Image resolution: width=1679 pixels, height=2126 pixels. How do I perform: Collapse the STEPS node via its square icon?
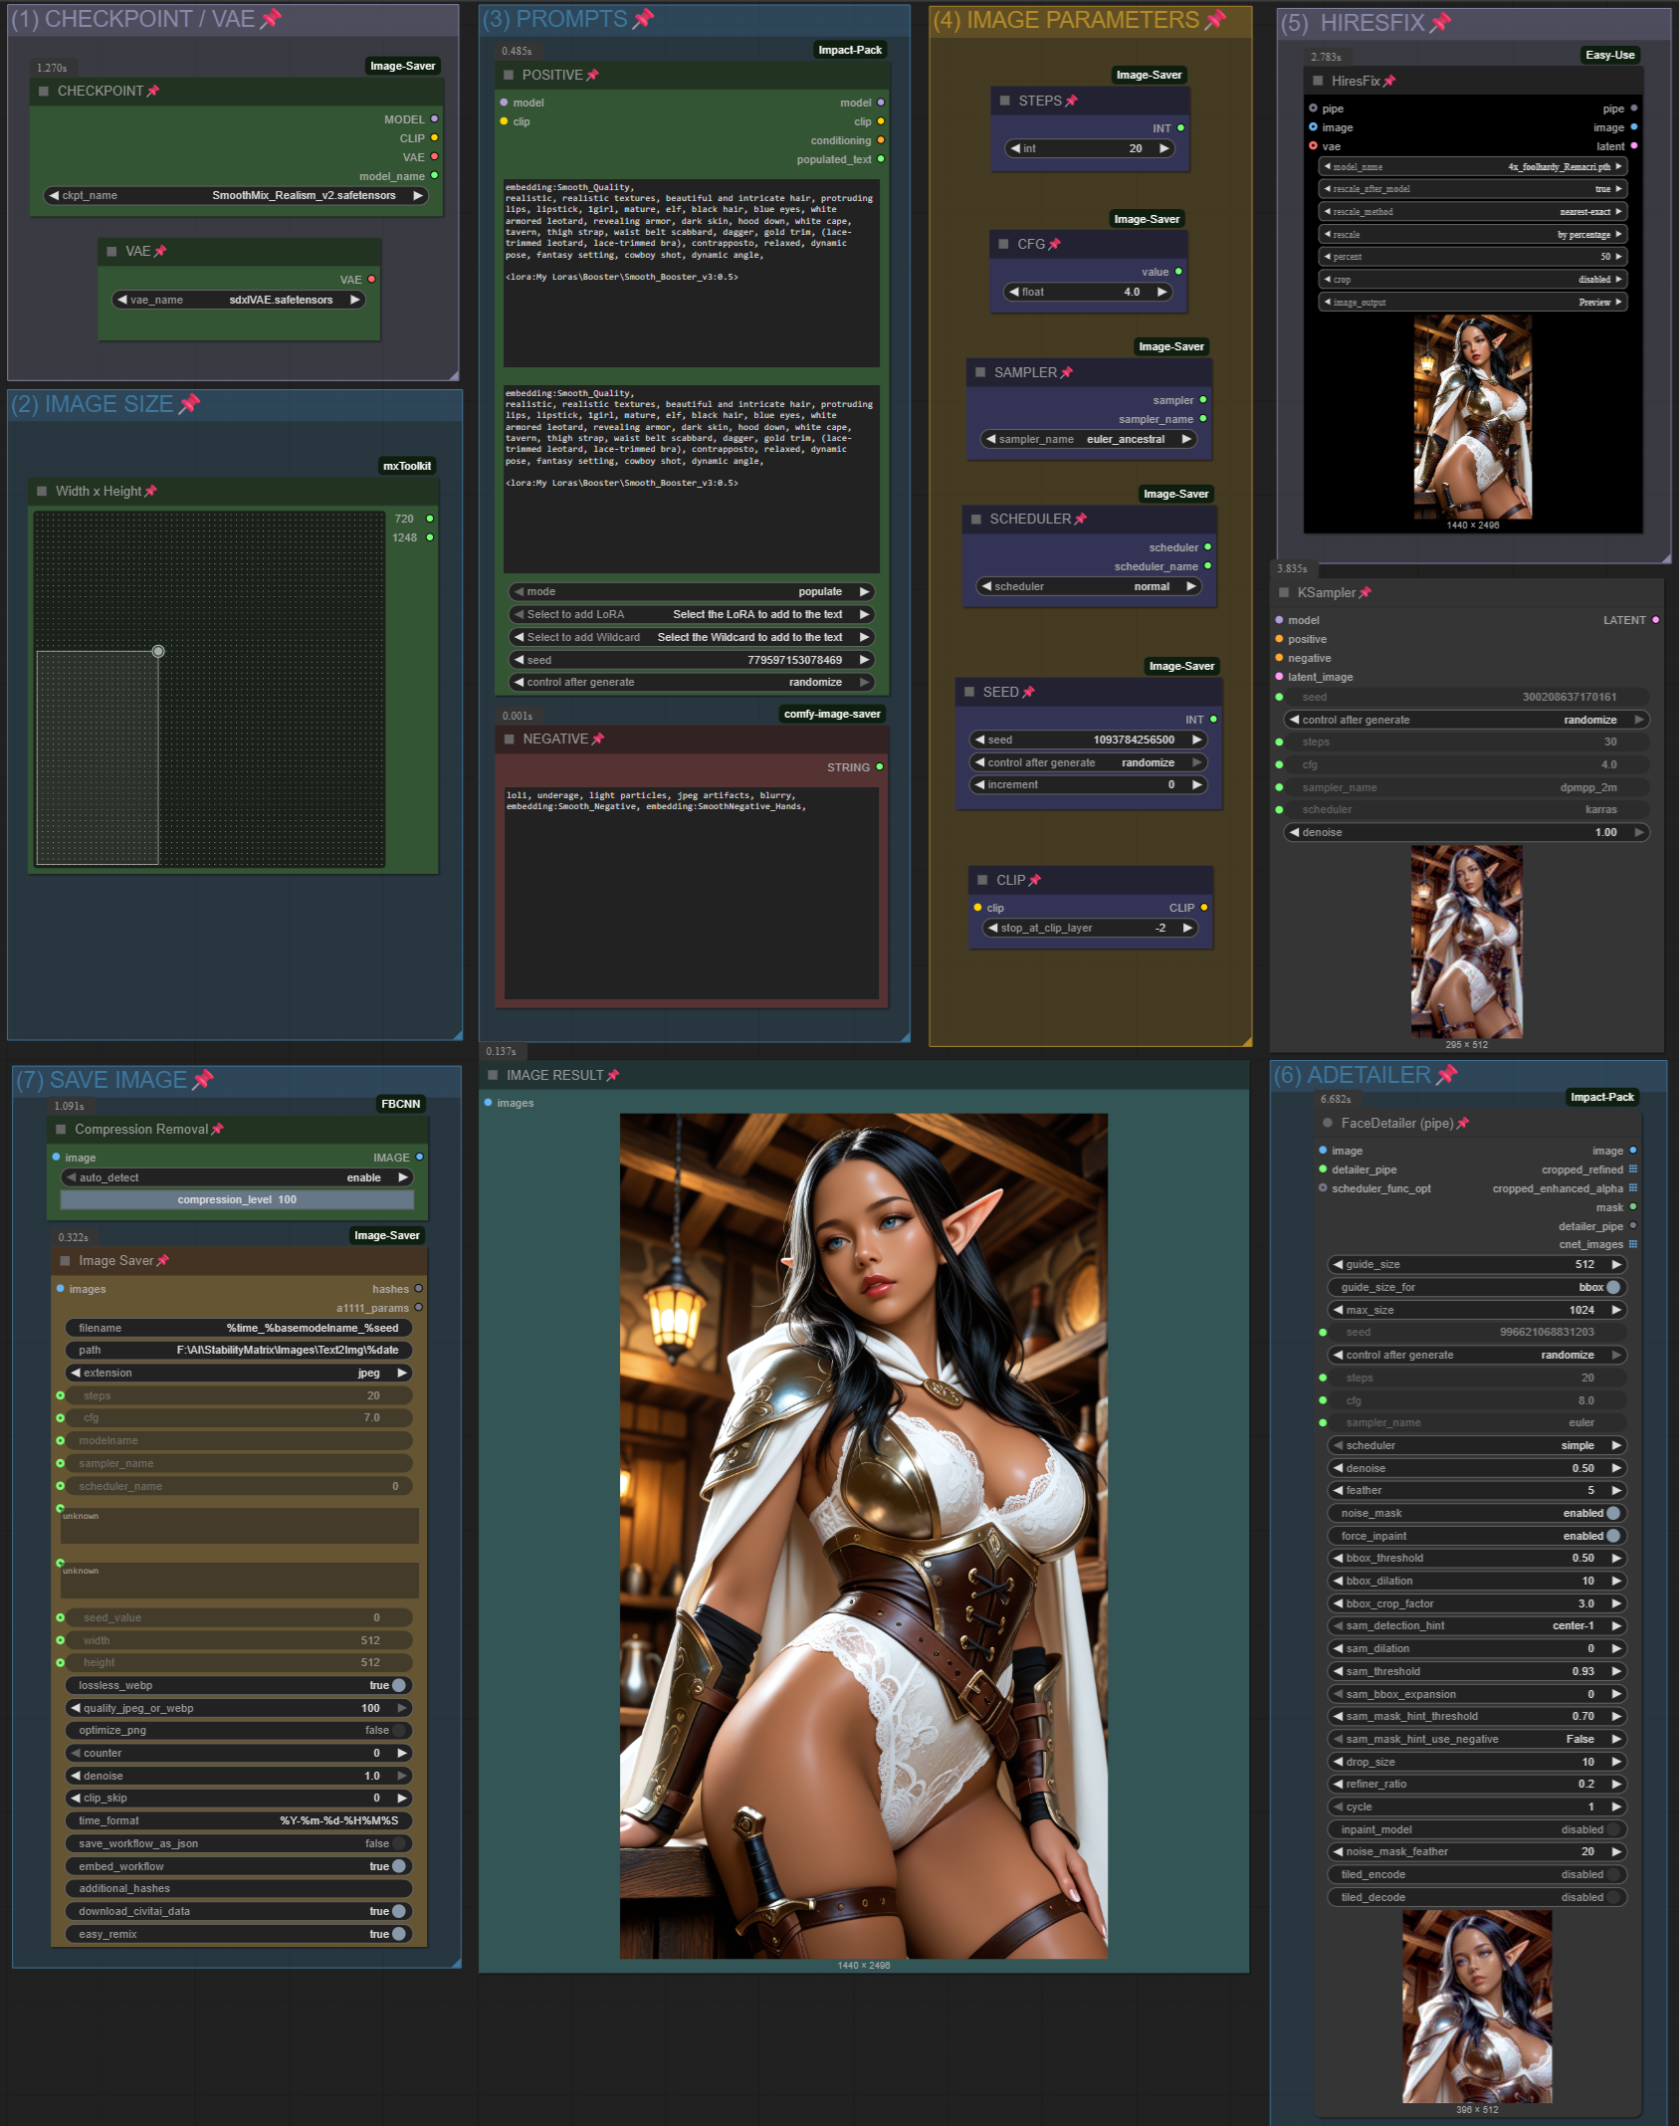(1004, 102)
